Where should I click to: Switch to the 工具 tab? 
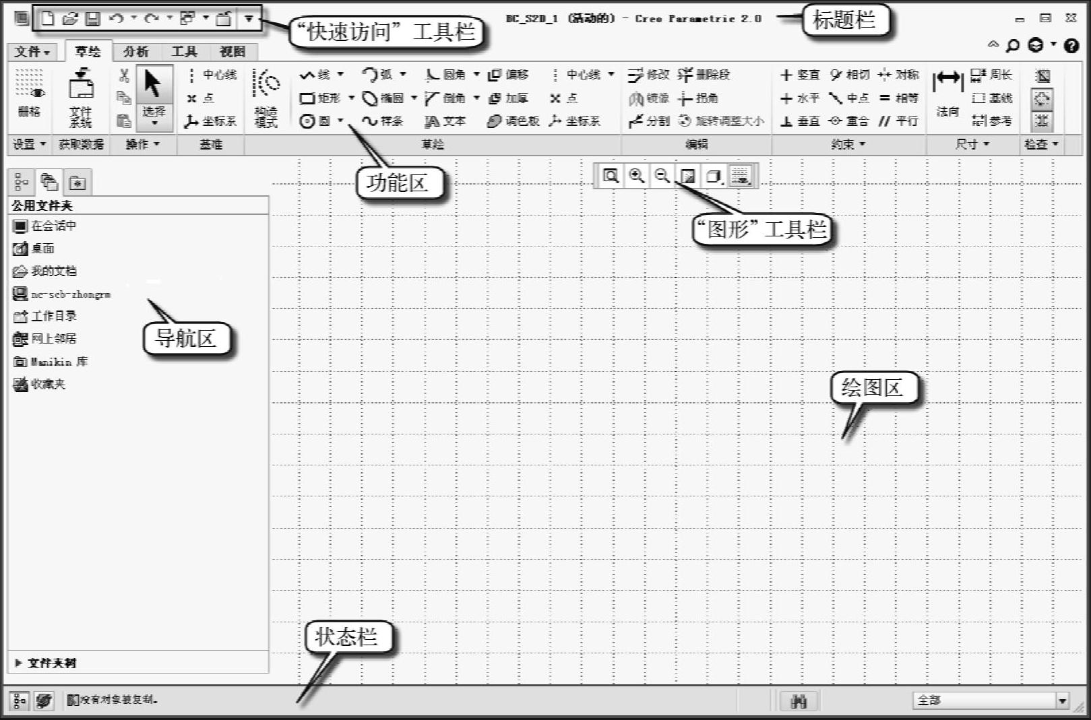pos(184,52)
